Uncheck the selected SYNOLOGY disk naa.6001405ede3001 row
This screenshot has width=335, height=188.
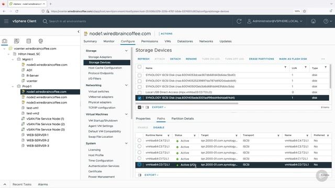(x=140, y=98)
